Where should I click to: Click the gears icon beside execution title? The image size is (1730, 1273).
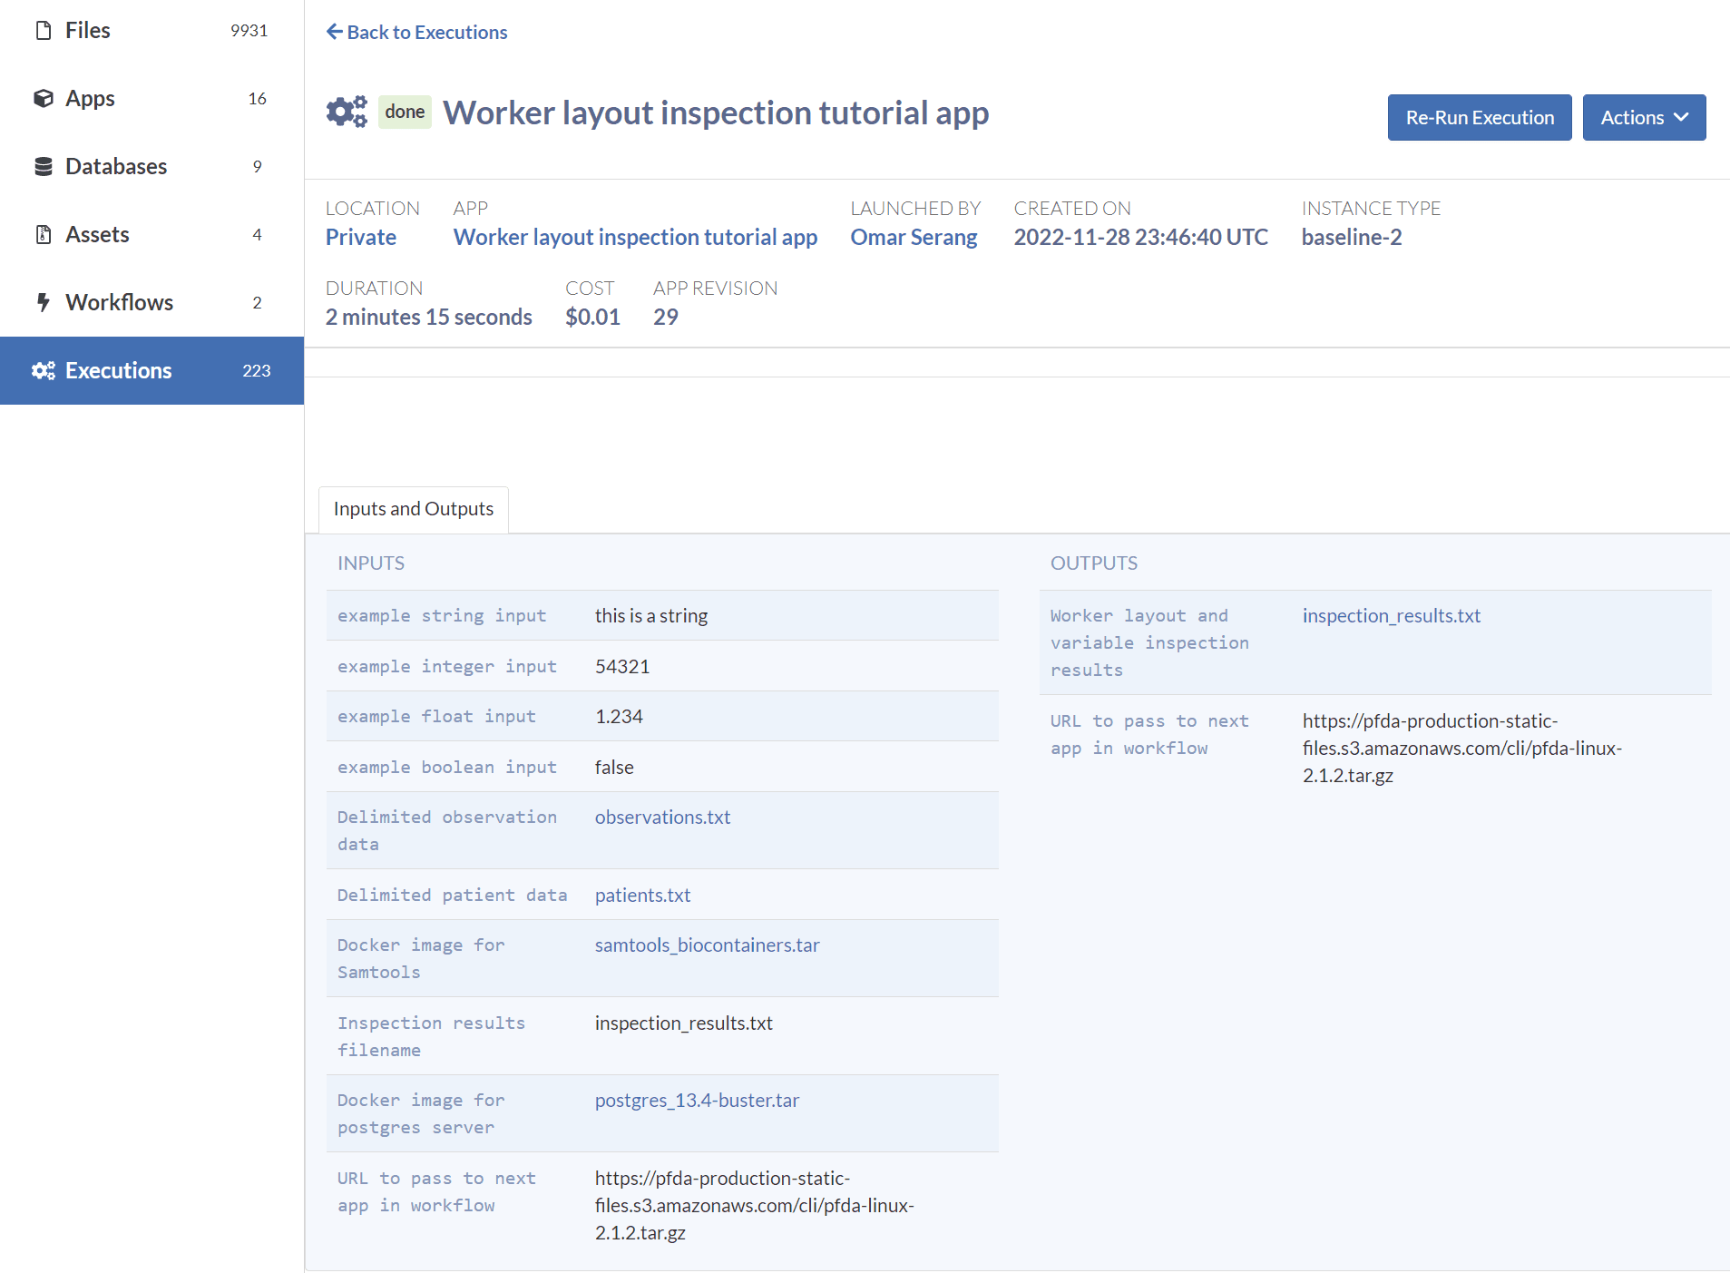347,113
